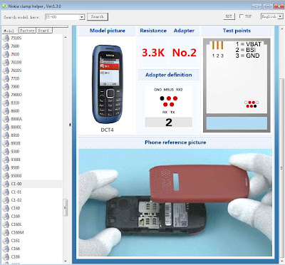Click the phone reference picture

point(175,202)
